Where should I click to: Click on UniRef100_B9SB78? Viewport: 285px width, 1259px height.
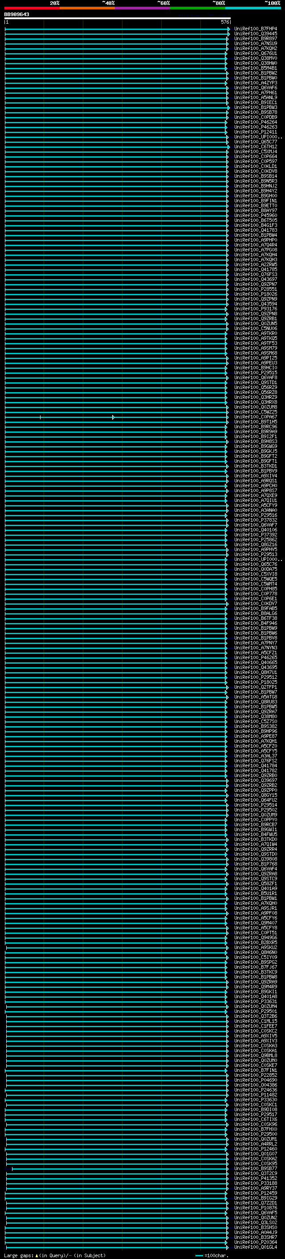click(255, 113)
